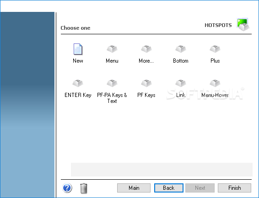Select the Link hotspot key icon
This screenshot has height=198, width=259.
(x=181, y=83)
